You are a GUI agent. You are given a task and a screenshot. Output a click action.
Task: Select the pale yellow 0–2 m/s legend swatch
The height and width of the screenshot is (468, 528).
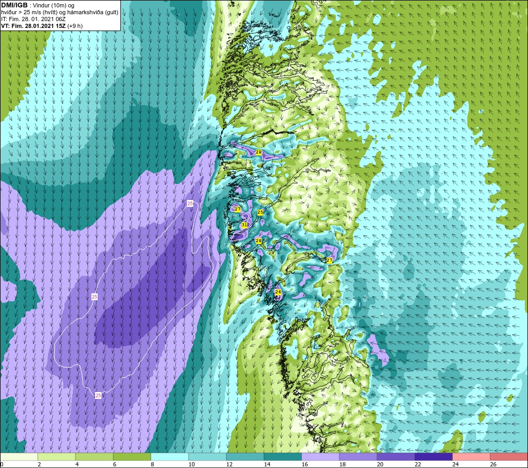pos(19,457)
